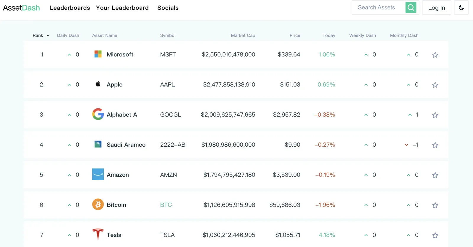Click the Saudi Aramco logo icon
Screen dimensions: 473x247
click(98, 144)
